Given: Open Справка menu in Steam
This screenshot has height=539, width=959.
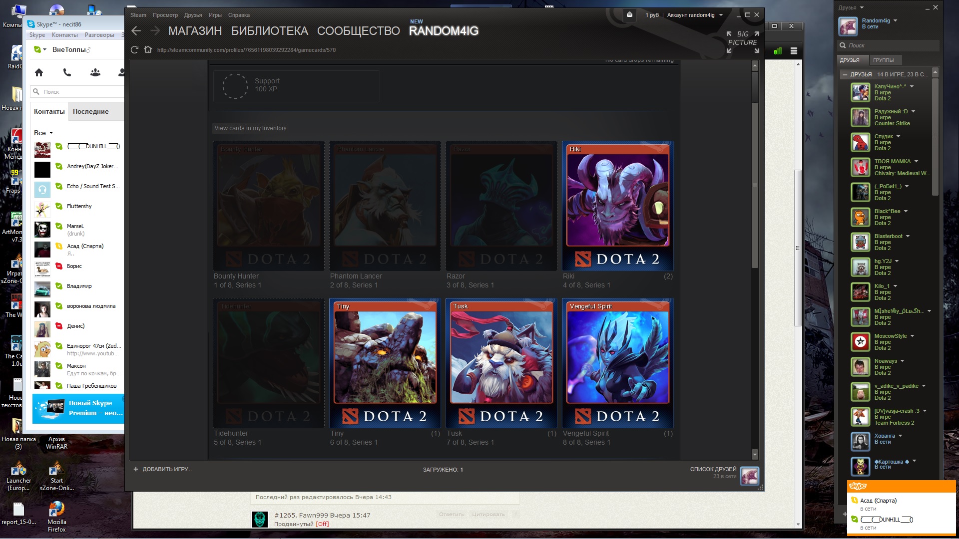Looking at the screenshot, I should 239,15.
